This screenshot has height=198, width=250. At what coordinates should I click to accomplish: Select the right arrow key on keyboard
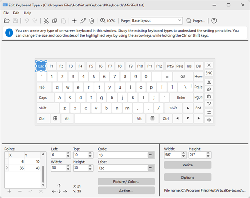coord(198,118)
